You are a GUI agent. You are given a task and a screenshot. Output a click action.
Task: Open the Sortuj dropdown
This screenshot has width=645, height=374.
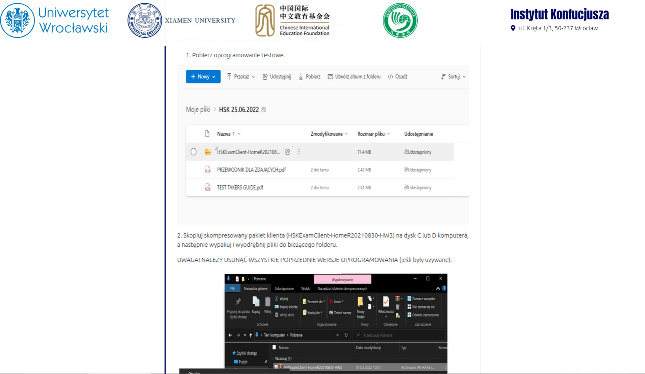pyautogui.click(x=453, y=77)
